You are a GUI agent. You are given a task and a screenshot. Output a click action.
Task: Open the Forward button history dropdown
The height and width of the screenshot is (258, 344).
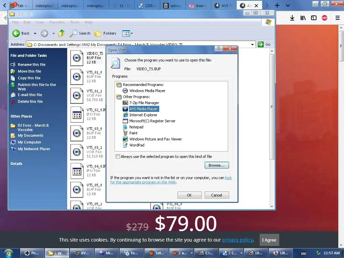click(x=53, y=34)
